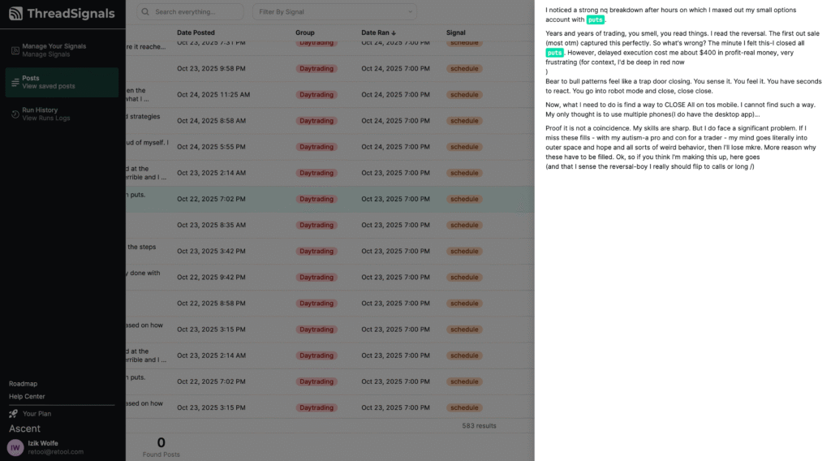Image resolution: width=831 pixels, height=461 pixels.
Task: Click the first highlighted 'puts' tag in post
Action: click(x=596, y=20)
